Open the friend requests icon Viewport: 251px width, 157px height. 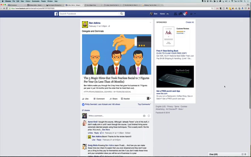[175, 14]
